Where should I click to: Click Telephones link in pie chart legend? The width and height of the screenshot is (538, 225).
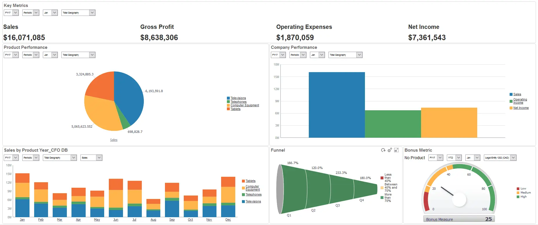[238, 102]
